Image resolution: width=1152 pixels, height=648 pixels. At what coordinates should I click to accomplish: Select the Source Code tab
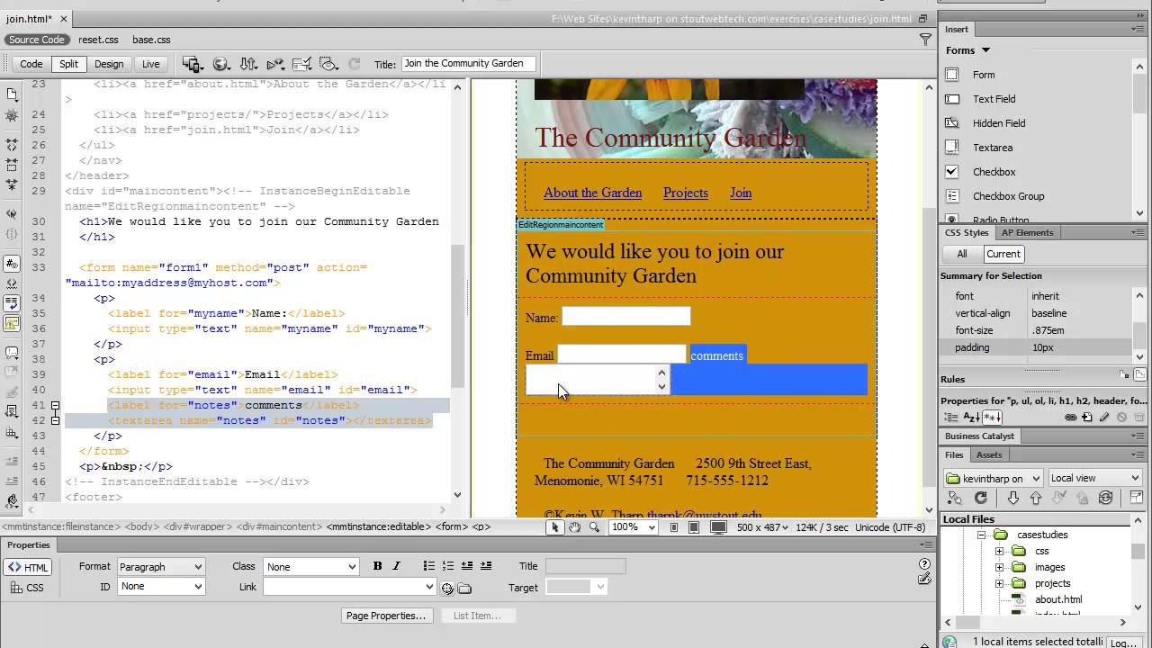point(36,40)
